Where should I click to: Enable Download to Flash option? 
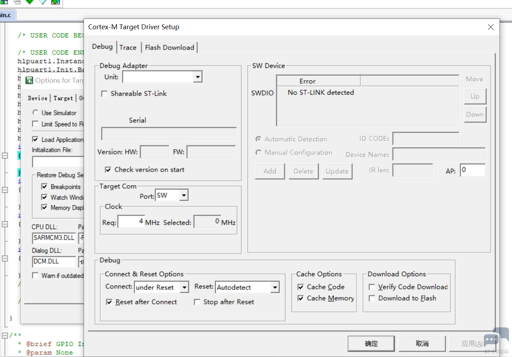tap(372, 298)
